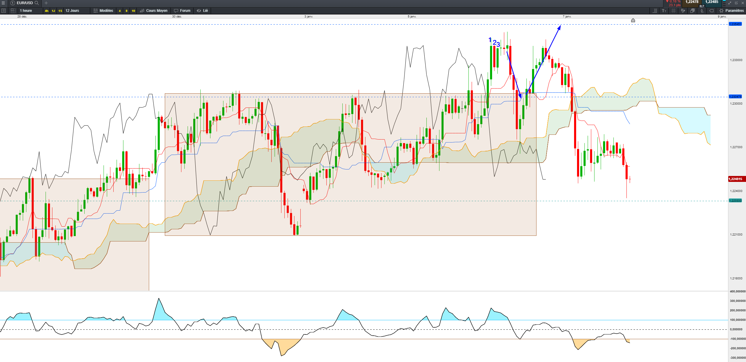The image size is (746, 362).
Task: Click the market depth bars icon
Action: 724,3
